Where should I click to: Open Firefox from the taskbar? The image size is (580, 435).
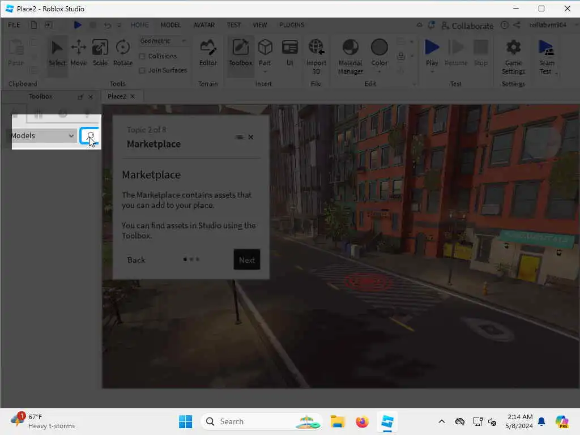[x=362, y=421]
